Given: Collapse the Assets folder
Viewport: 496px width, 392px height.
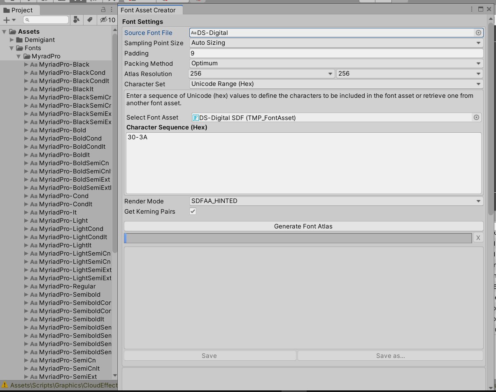Looking at the screenshot, I should click(4, 32).
